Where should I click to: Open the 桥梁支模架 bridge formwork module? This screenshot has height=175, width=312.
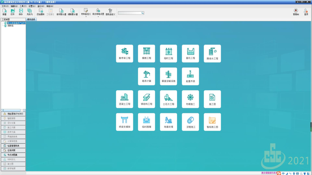pos(125,122)
